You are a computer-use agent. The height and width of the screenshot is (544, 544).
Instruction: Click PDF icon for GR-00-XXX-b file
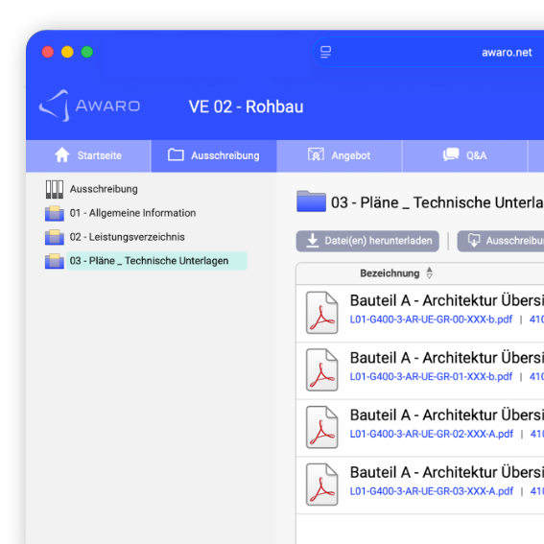tap(322, 313)
